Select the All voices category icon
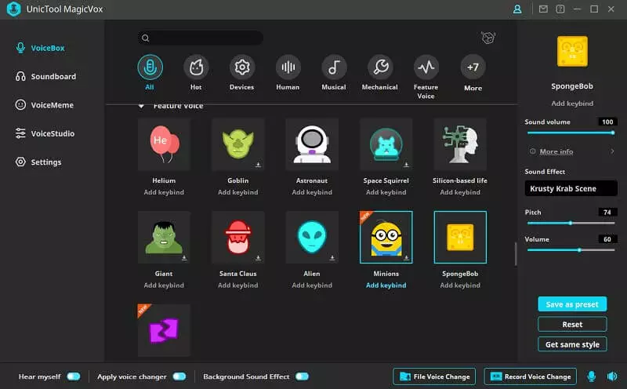This screenshot has width=627, height=389. click(x=150, y=67)
